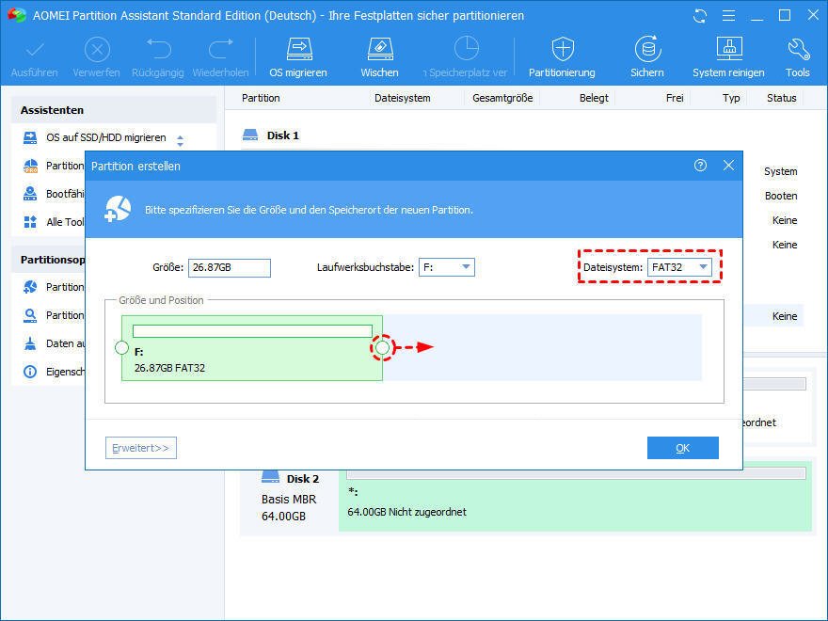This screenshot has width=828, height=621.
Task: Click the green F: partition block
Action: tap(252, 348)
